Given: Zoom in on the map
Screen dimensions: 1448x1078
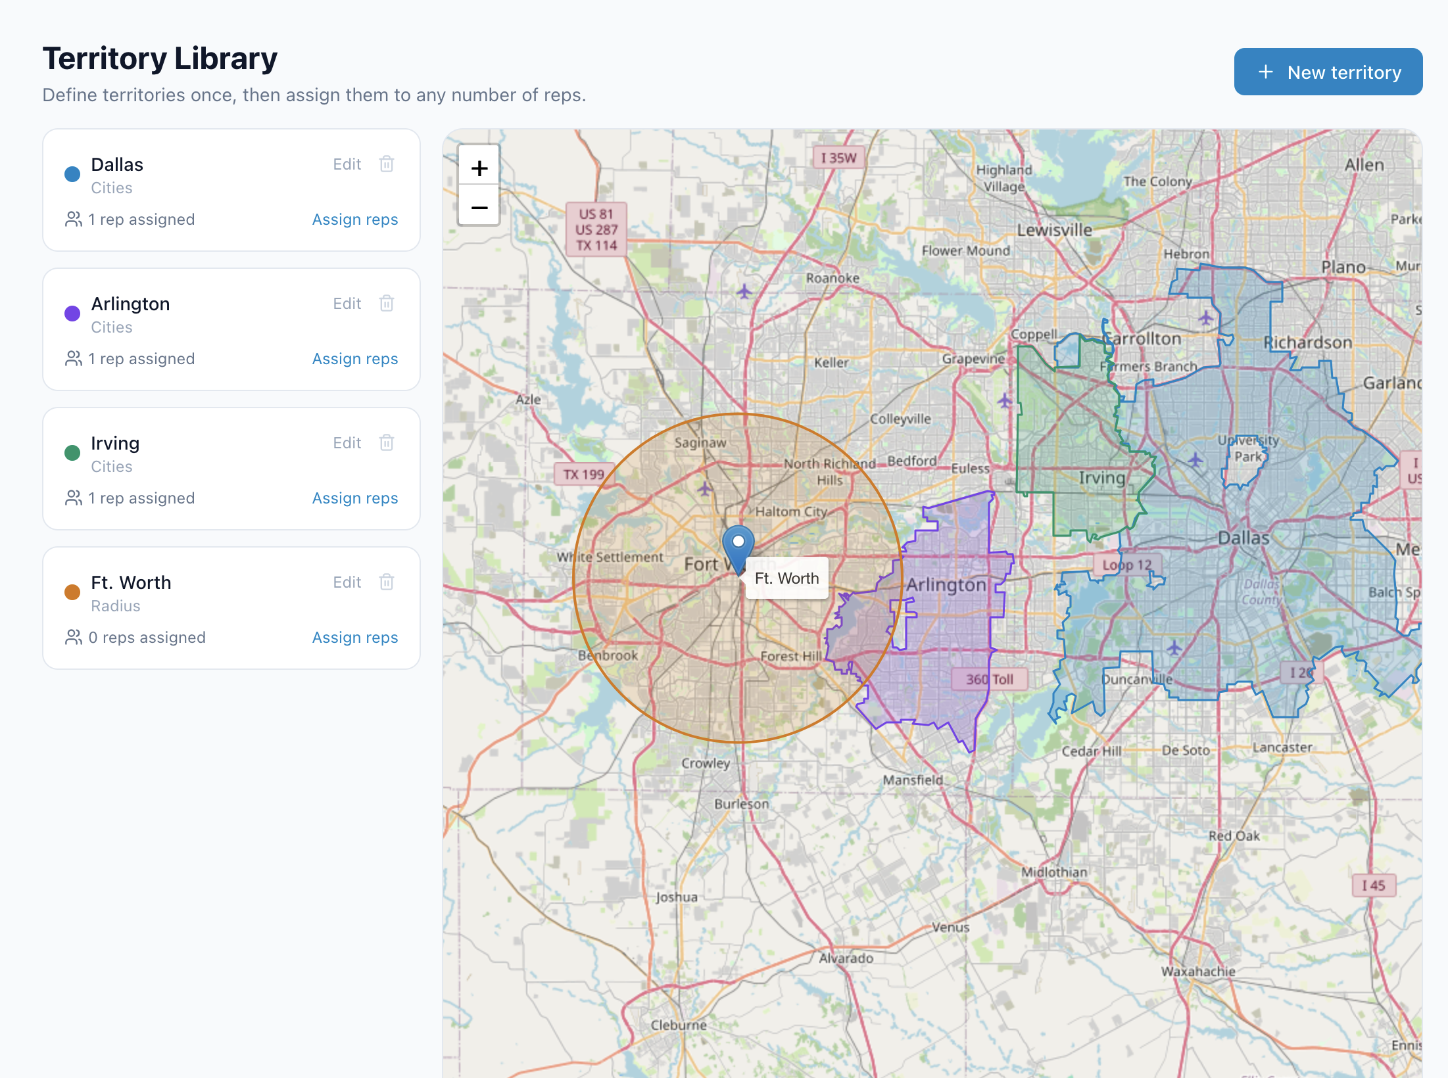Looking at the screenshot, I should [479, 168].
